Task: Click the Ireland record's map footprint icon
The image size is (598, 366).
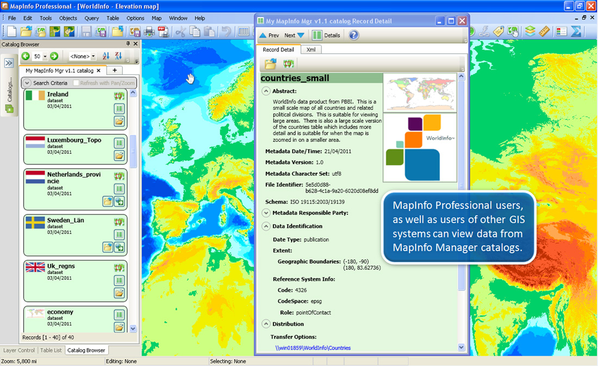Action: [x=119, y=96]
